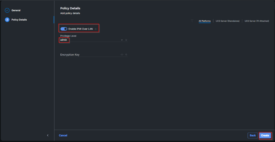Select the Policy Details step label
Image resolution: width=275 pixels, height=142 pixels.
tap(19, 20)
